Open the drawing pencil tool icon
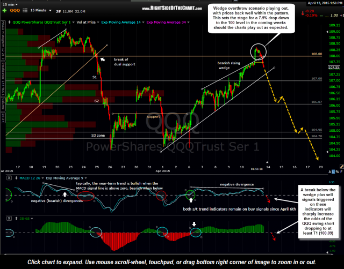 pyautogui.click(x=341, y=167)
